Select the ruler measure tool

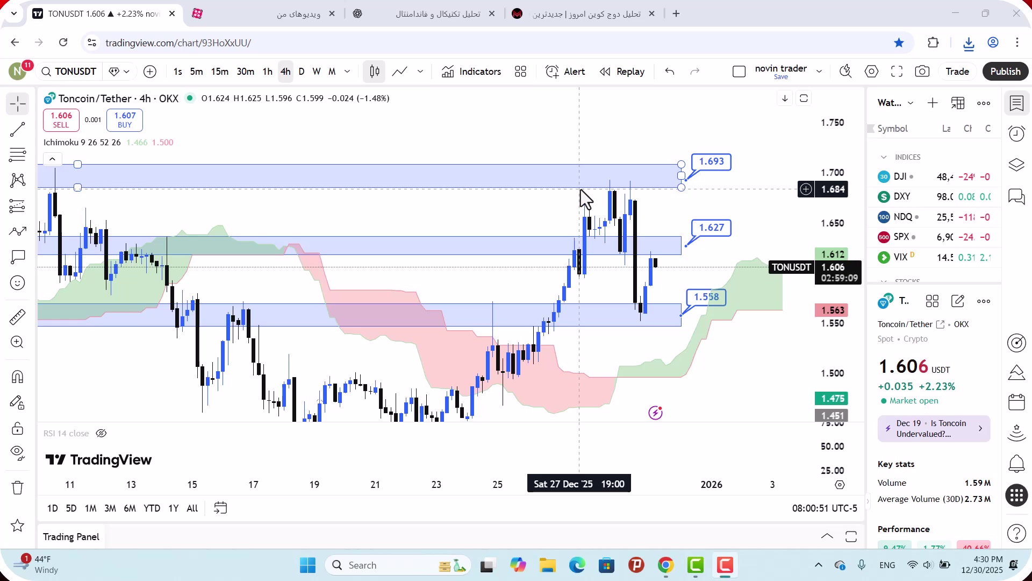(17, 317)
